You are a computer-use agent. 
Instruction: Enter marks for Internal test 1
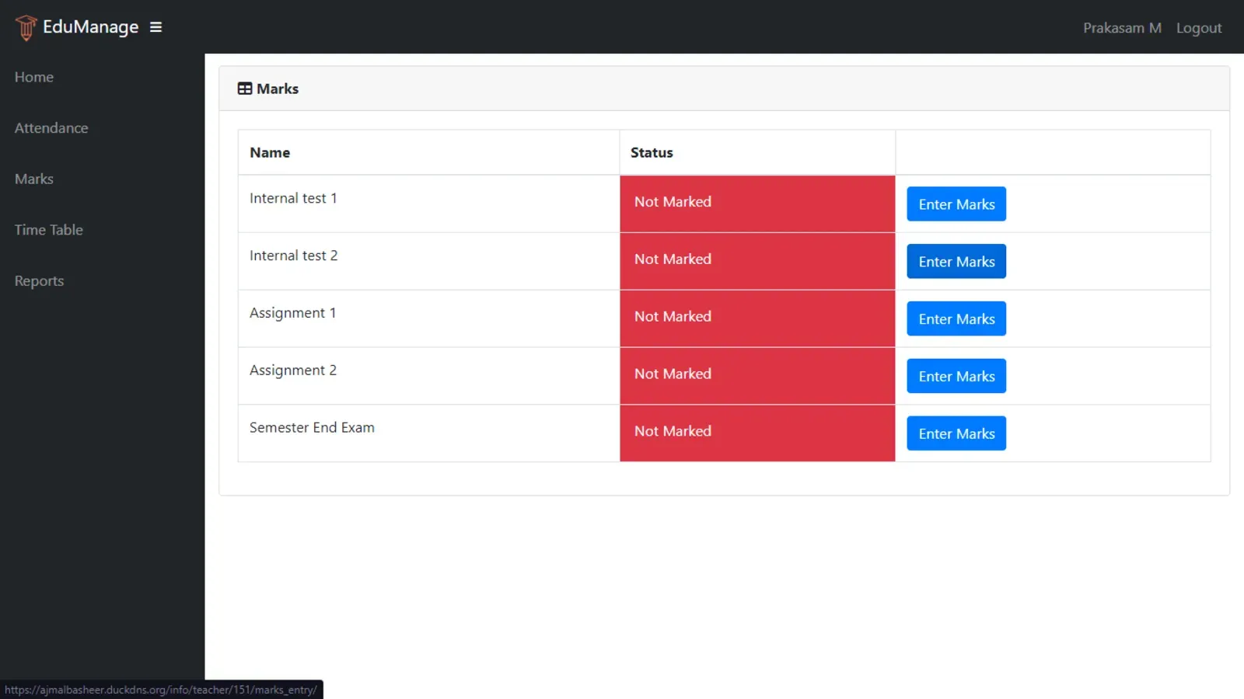click(956, 203)
